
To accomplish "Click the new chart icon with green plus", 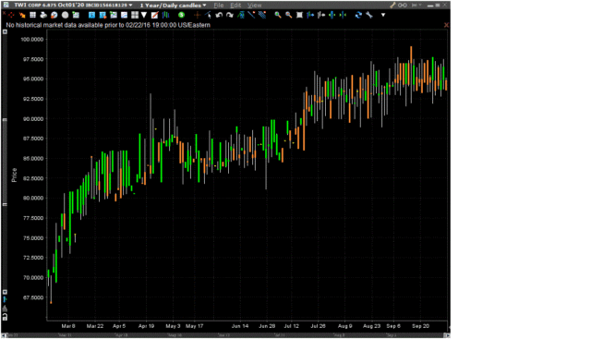I will (x=76, y=15).
